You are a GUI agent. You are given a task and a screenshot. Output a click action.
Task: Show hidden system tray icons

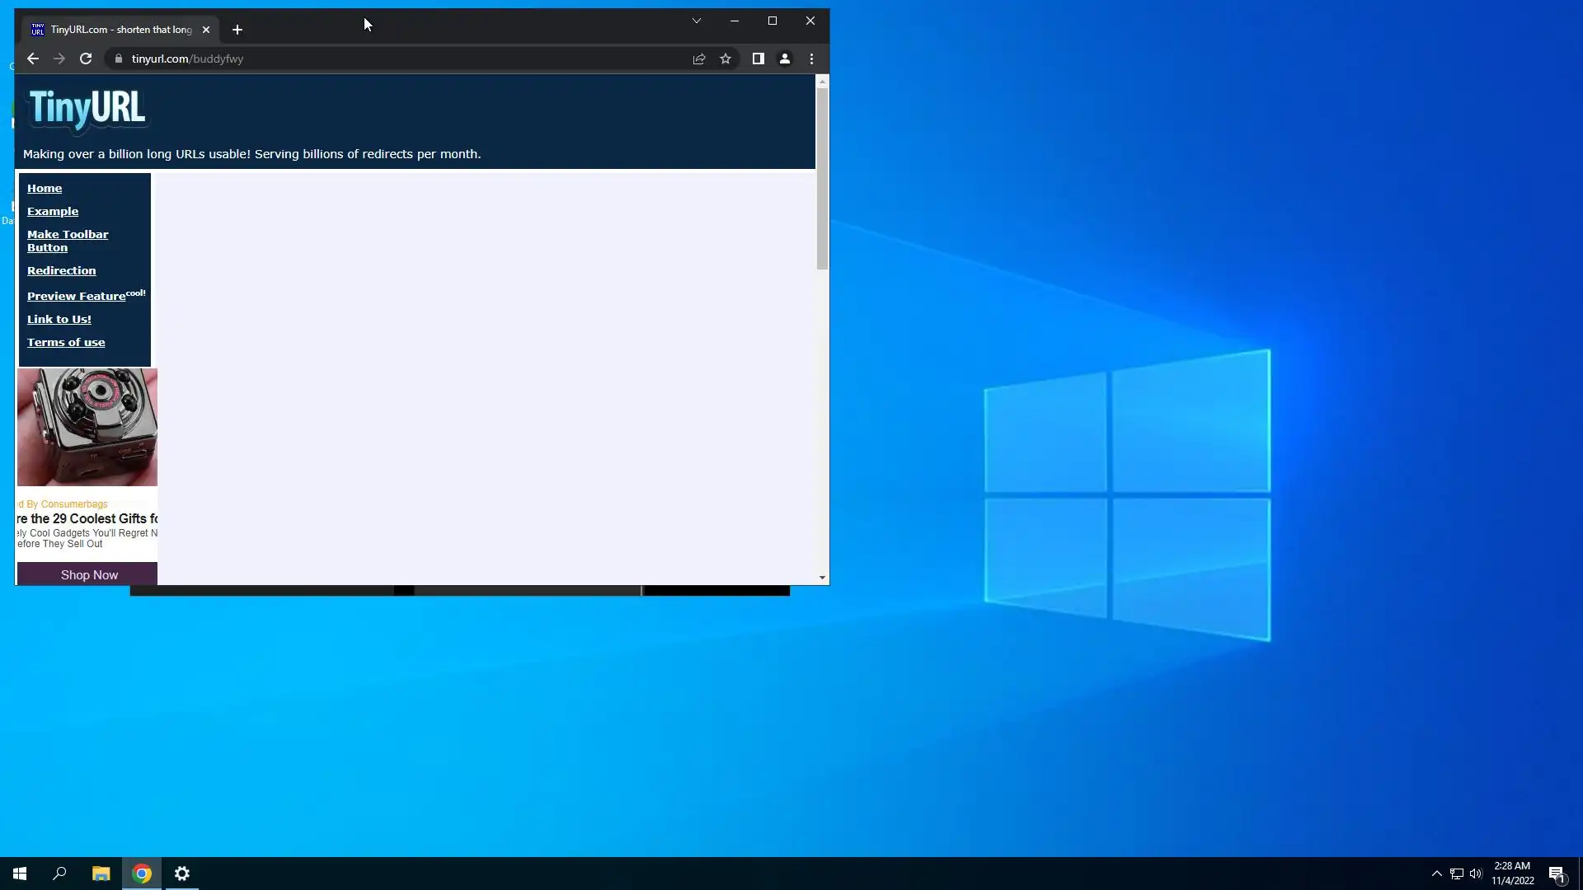[1437, 874]
